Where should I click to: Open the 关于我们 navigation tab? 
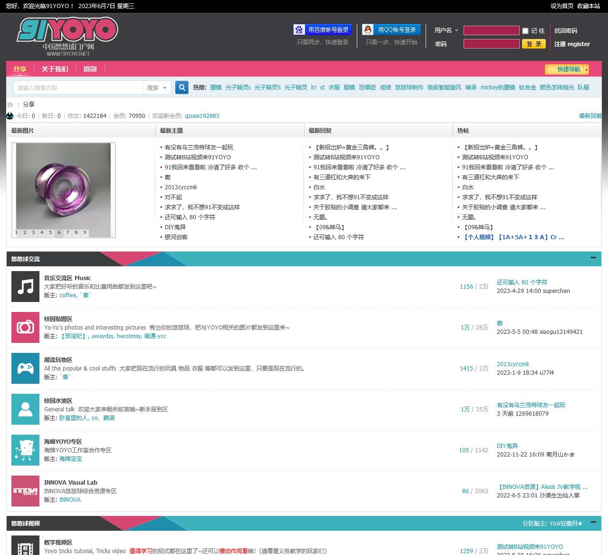(x=55, y=69)
